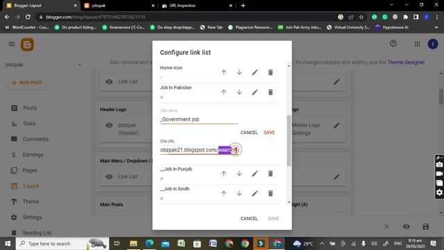
Task: Edit the Main Menu Link List gadget
Action: pyautogui.click(x=336, y=177)
